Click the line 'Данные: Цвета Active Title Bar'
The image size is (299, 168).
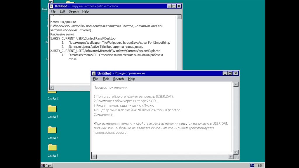point(106,47)
